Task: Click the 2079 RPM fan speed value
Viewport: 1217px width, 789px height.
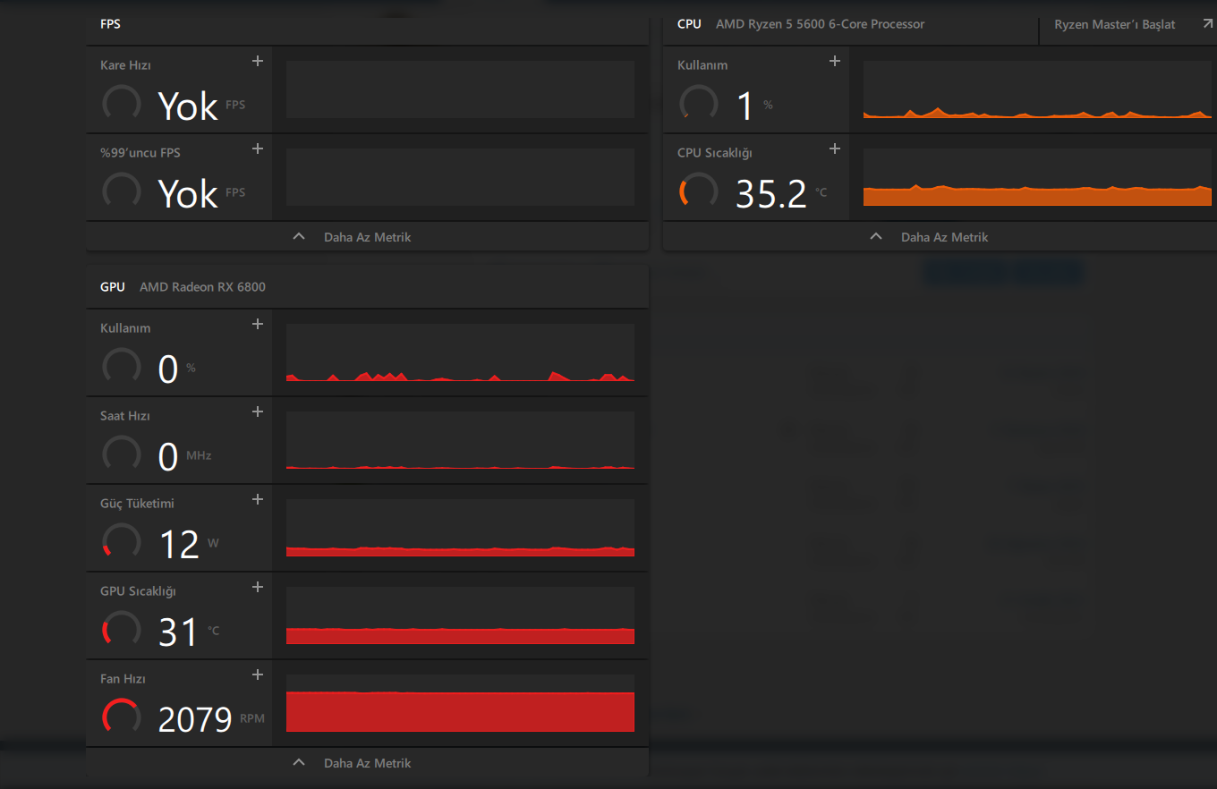Action: click(195, 718)
